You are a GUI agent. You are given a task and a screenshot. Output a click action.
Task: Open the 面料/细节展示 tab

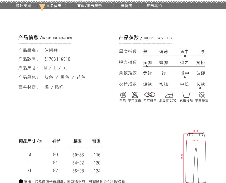[x=89, y=6]
